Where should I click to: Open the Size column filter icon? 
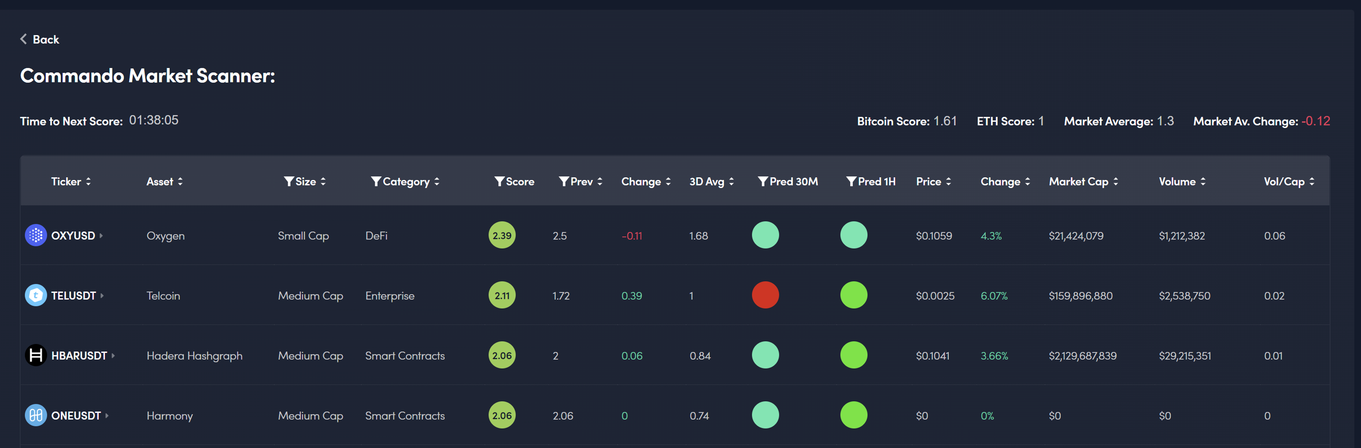click(x=288, y=181)
